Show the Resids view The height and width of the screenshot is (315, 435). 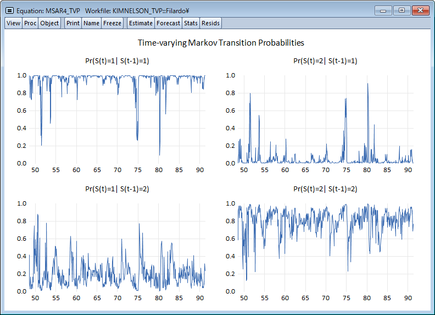[210, 23]
